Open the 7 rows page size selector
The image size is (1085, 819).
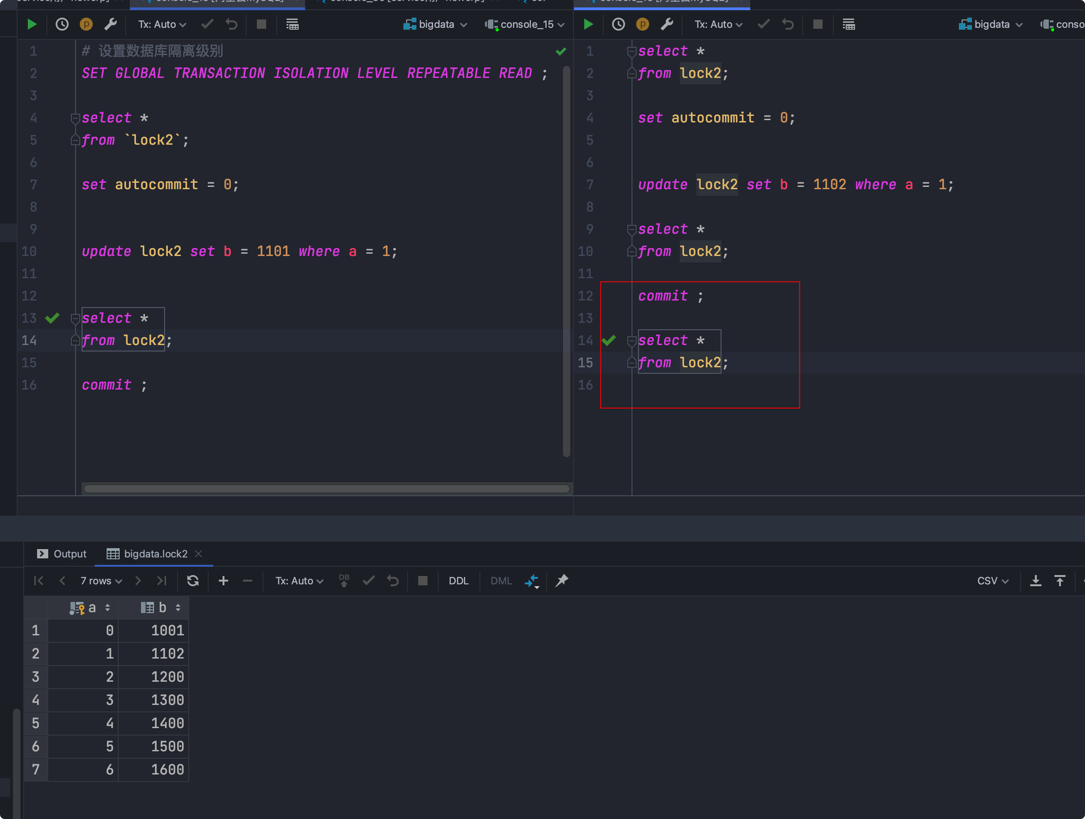(x=101, y=581)
